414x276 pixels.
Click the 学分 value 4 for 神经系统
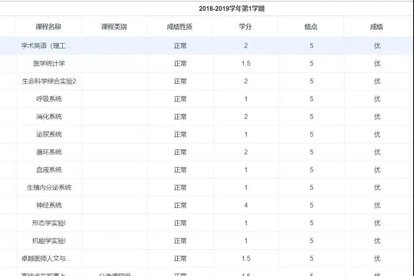246,205
